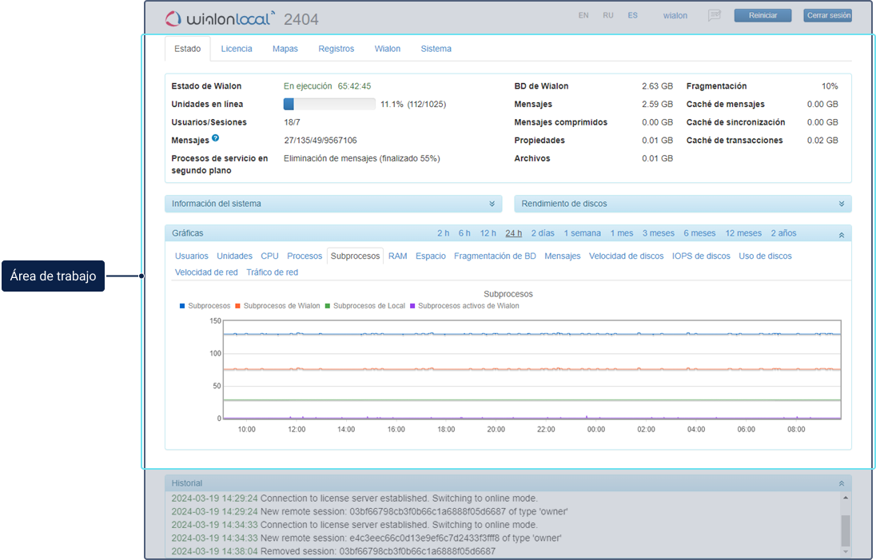Click the wialon username link

[675, 16]
